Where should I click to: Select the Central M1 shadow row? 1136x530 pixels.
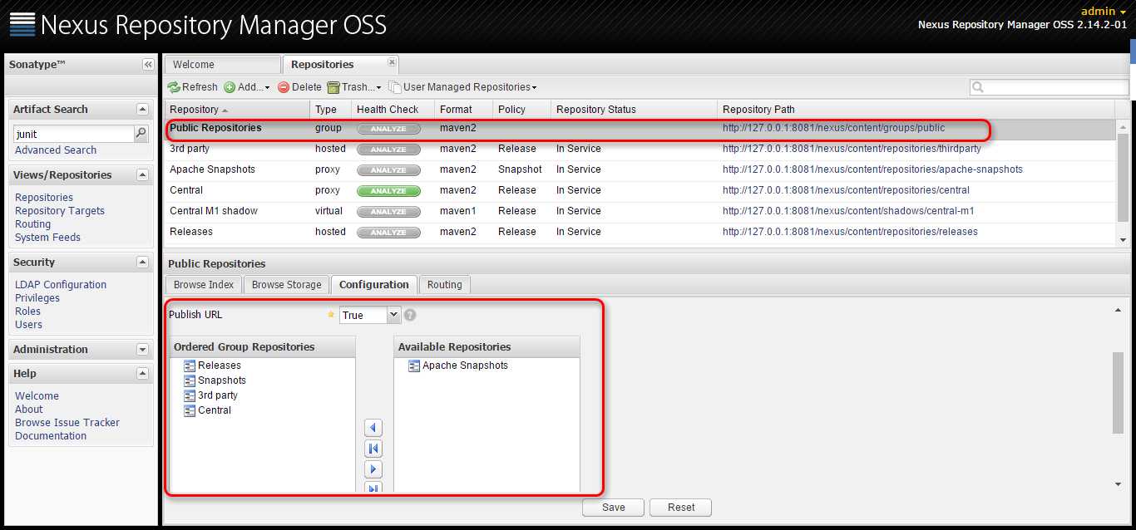coord(640,211)
